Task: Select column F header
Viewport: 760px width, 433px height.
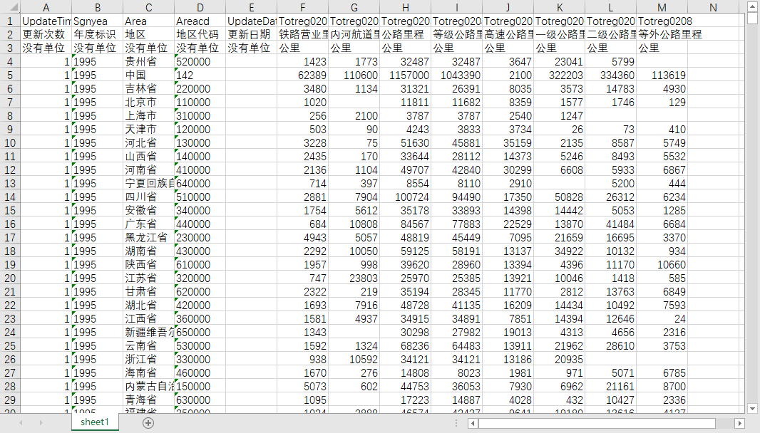Action: (x=303, y=7)
